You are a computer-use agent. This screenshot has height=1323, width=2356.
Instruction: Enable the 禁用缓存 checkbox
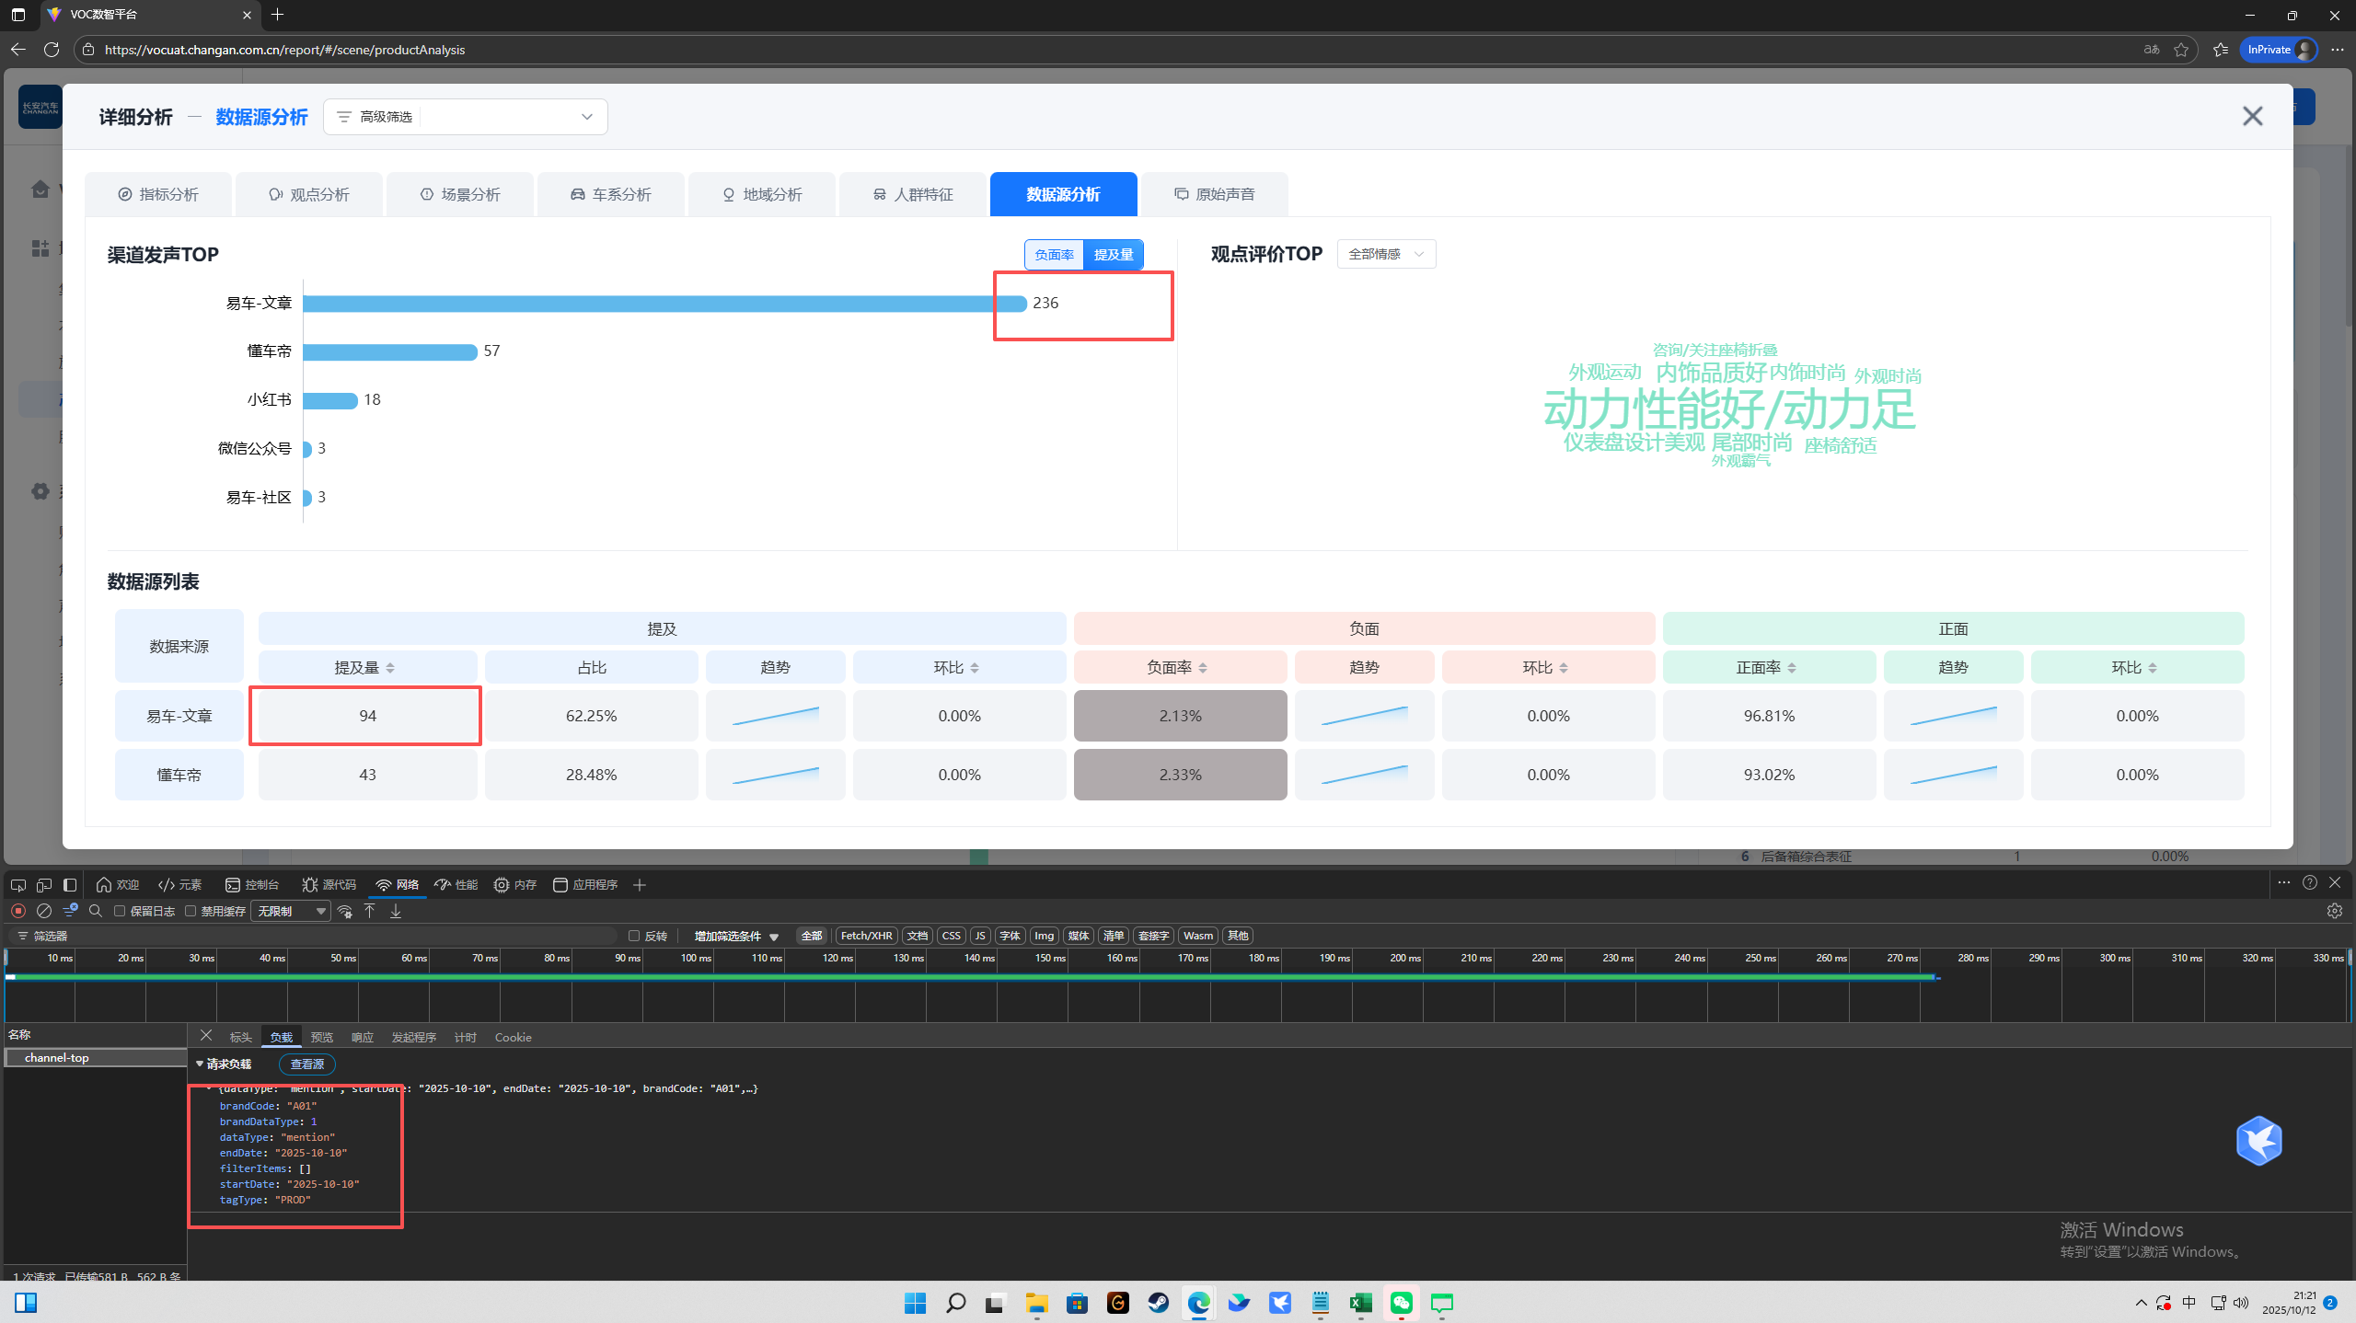(191, 911)
